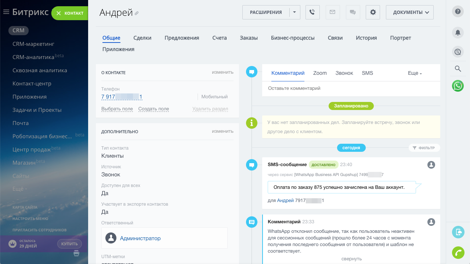Open the Предложения tab
Viewport: 470px width, 264px height.
point(182,38)
